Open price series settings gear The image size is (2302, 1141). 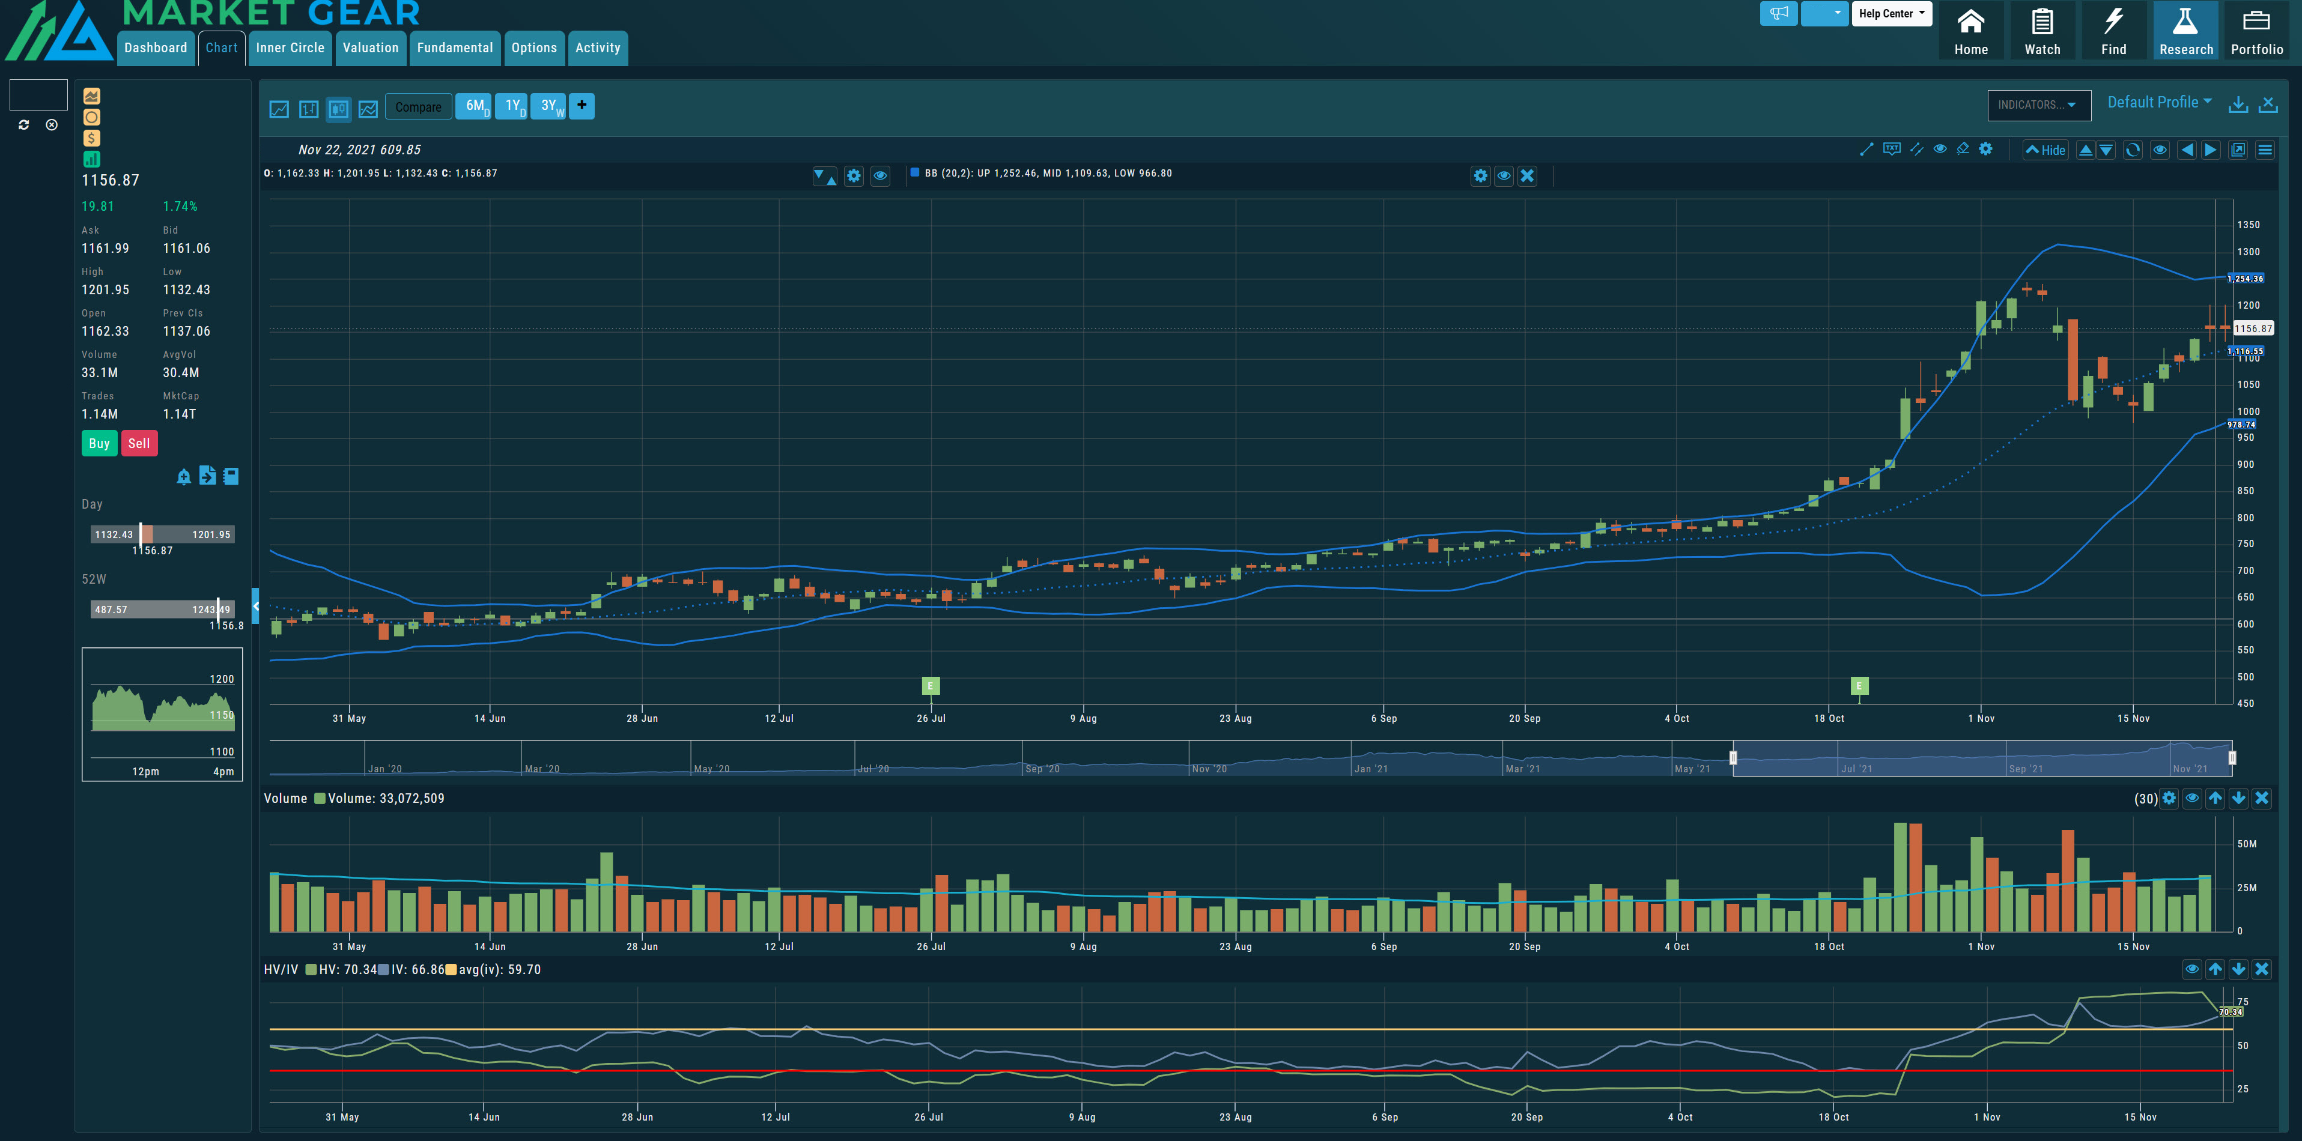coord(854,176)
